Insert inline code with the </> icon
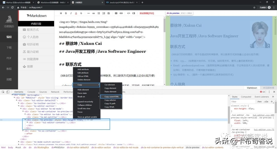This screenshot has width=277, height=149. coord(129,13)
